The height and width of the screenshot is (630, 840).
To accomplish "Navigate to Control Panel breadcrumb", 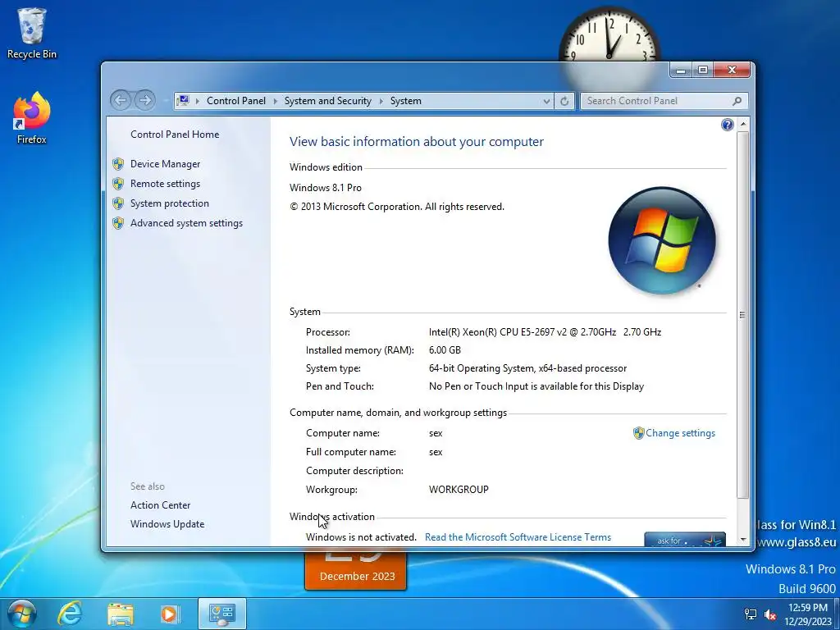I will (235, 101).
